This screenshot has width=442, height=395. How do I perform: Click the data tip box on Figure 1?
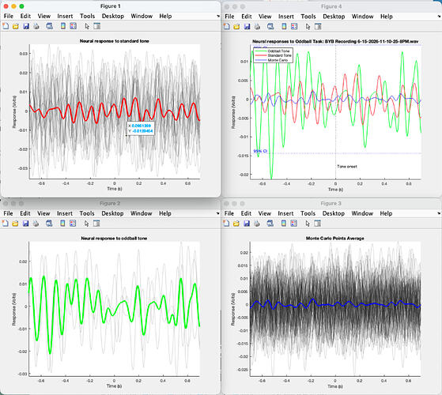[141, 129]
